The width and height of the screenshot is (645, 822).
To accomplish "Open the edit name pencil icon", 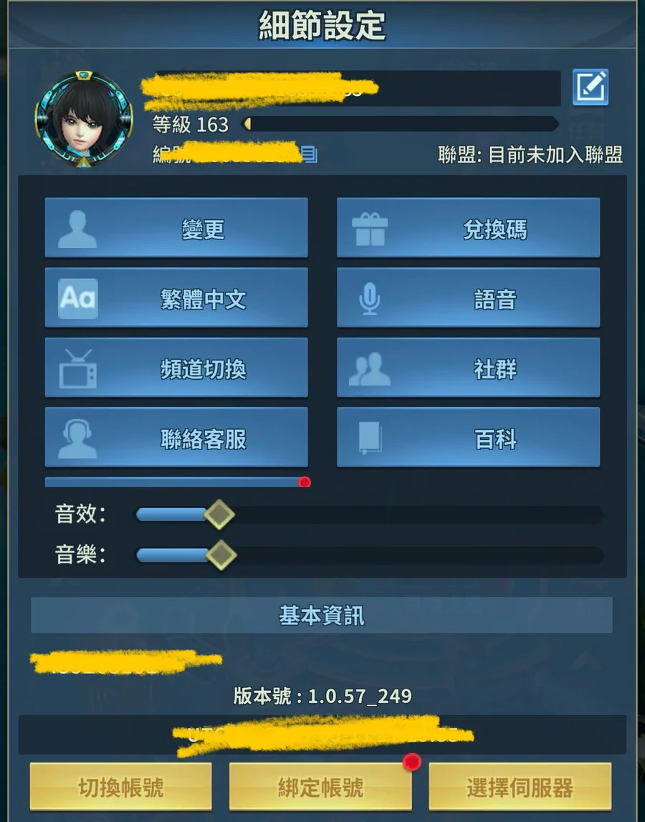I will [591, 87].
